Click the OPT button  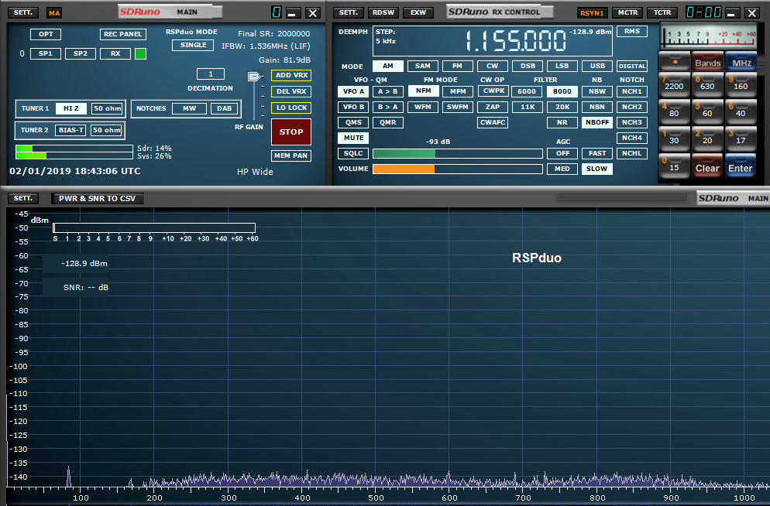pyautogui.click(x=46, y=34)
